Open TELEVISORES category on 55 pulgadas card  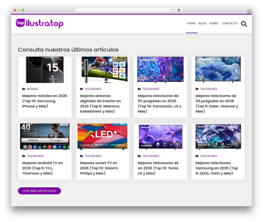[x=151, y=89]
